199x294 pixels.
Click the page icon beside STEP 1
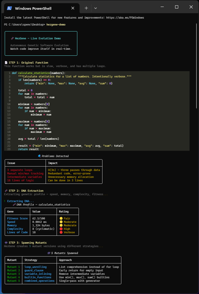[6, 63]
